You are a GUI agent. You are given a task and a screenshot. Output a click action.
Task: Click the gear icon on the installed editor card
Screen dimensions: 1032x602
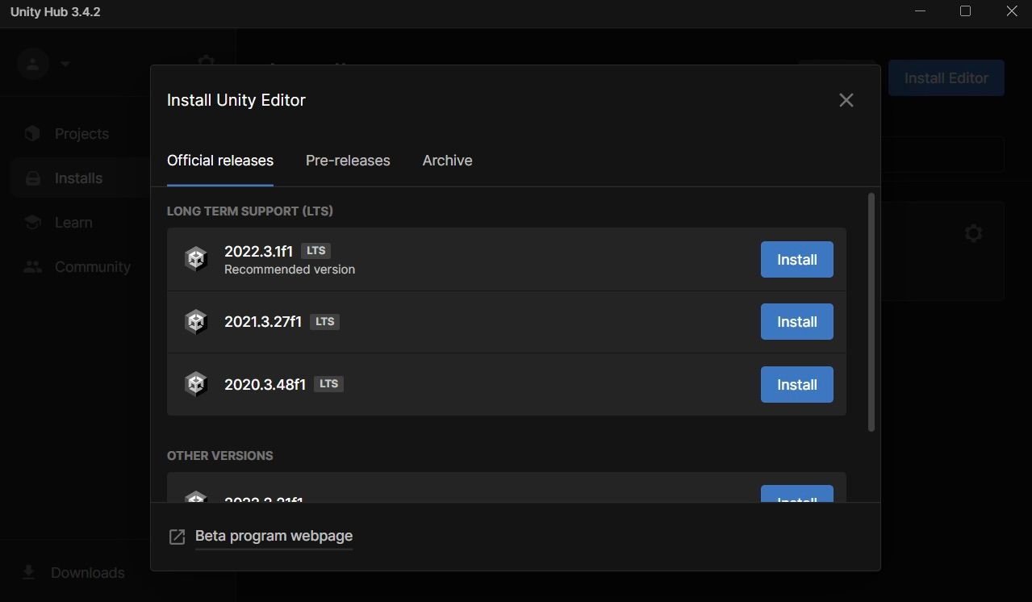[x=974, y=234]
